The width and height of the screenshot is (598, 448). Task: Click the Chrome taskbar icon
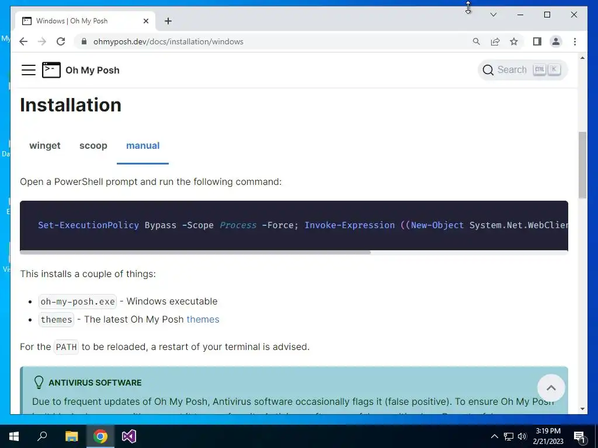pos(100,436)
